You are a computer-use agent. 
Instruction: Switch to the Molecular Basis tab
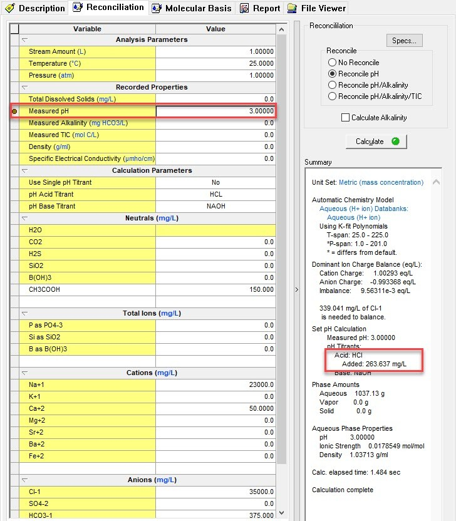[192, 8]
